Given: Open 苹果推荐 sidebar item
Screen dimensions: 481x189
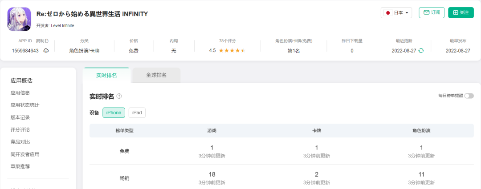Looking at the screenshot, I should (20, 166).
